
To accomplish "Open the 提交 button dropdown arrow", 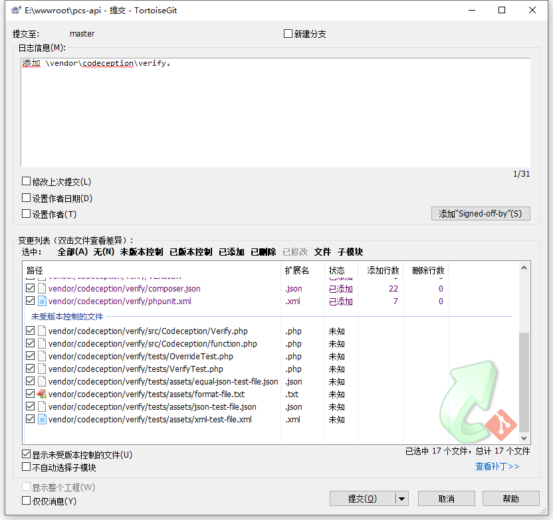I will pyautogui.click(x=401, y=499).
